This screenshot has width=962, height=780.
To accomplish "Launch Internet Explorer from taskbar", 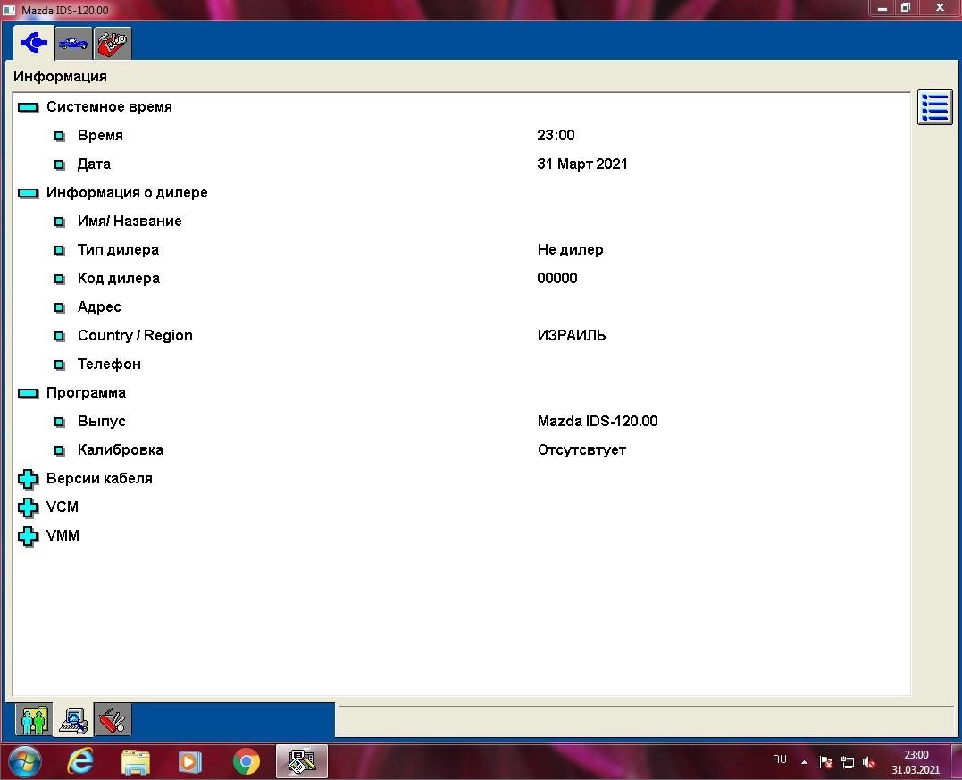I will (x=80, y=762).
